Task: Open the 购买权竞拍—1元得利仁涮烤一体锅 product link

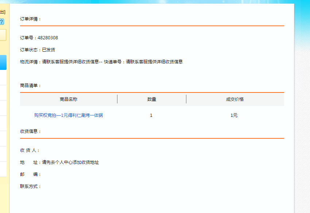Action: click(69, 115)
